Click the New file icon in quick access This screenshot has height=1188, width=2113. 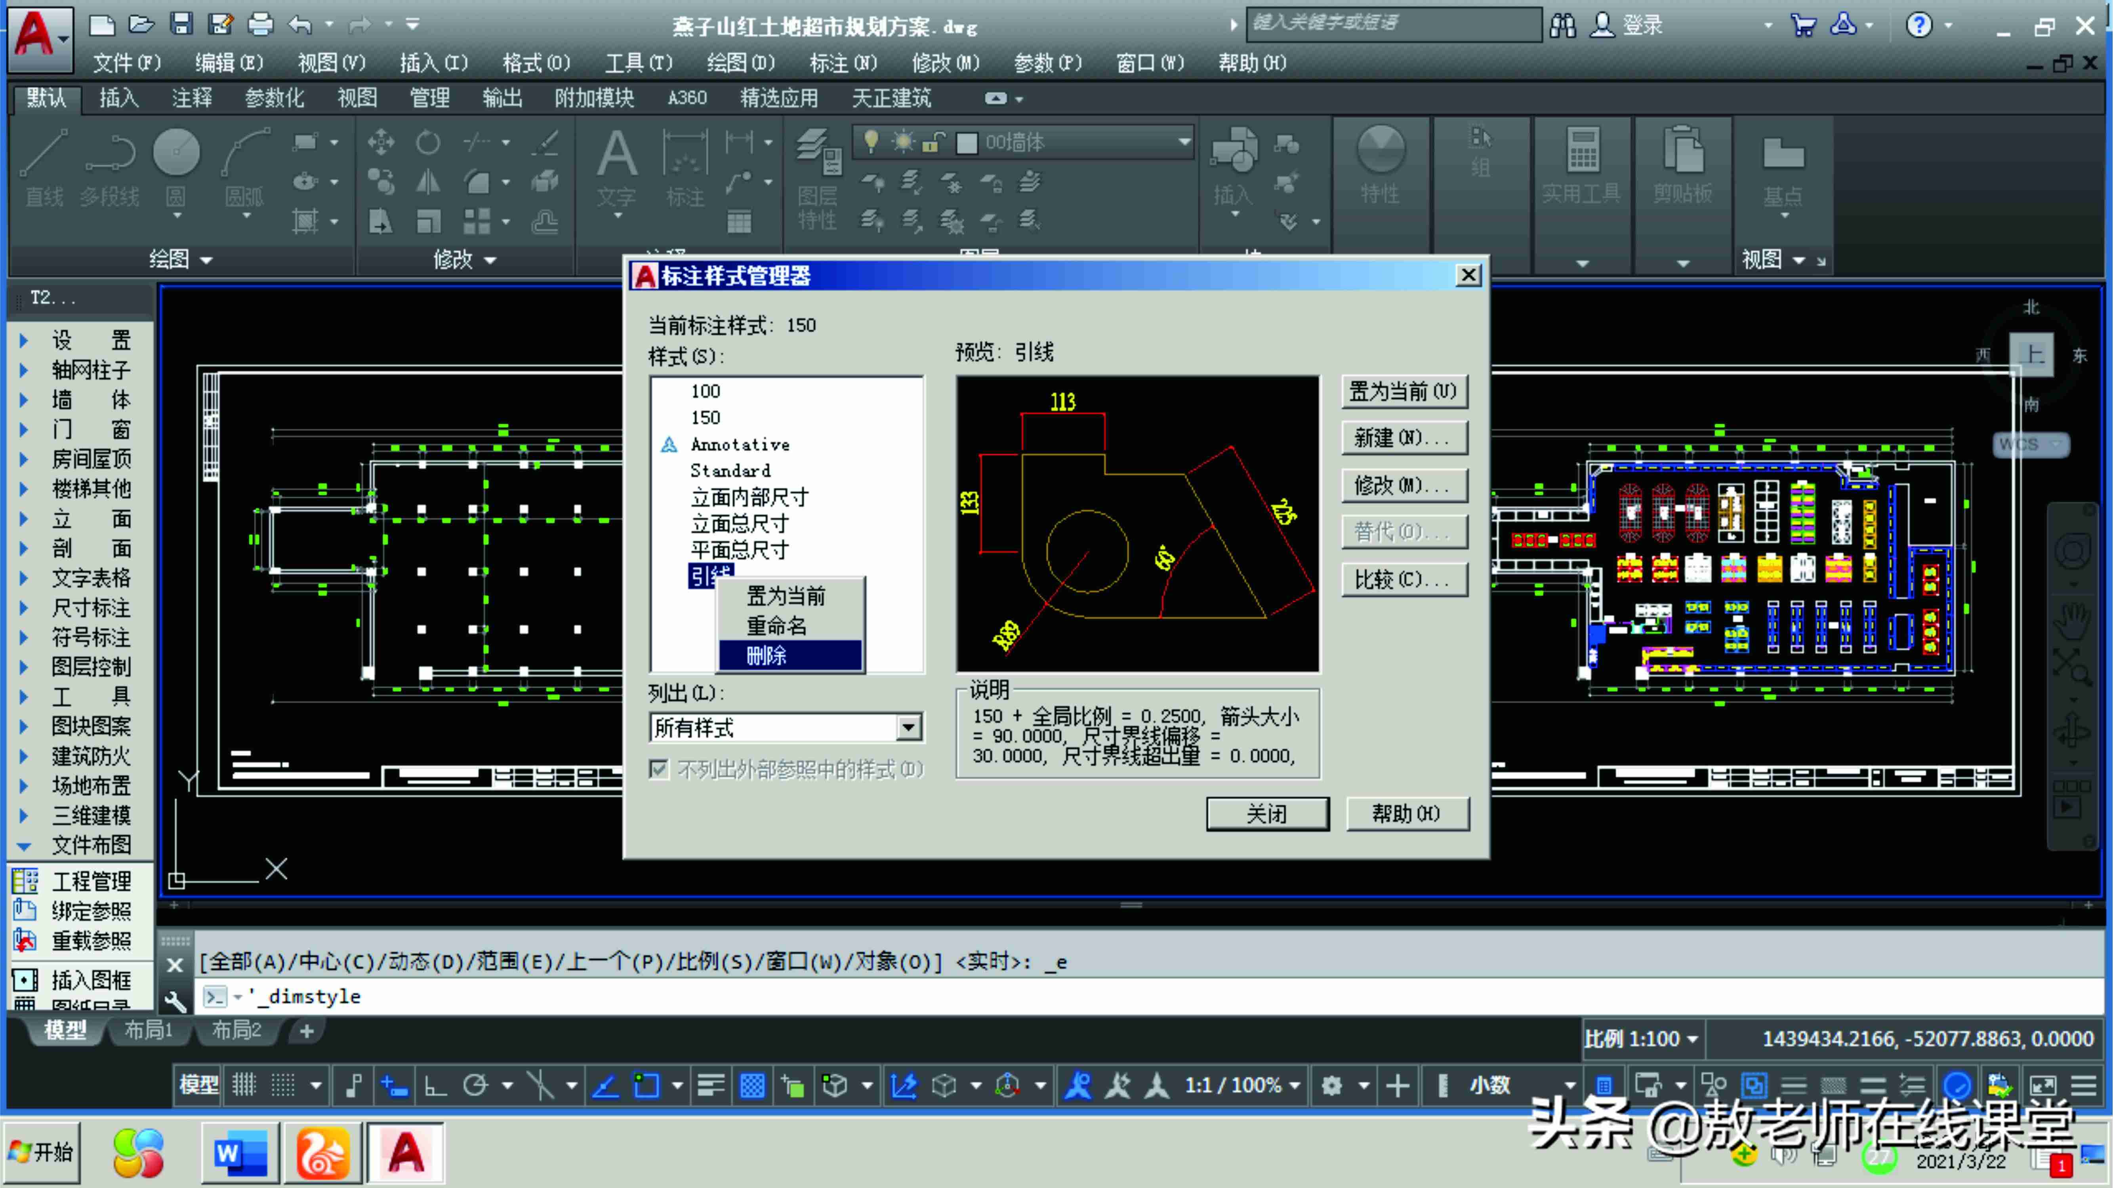pos(102,25)
